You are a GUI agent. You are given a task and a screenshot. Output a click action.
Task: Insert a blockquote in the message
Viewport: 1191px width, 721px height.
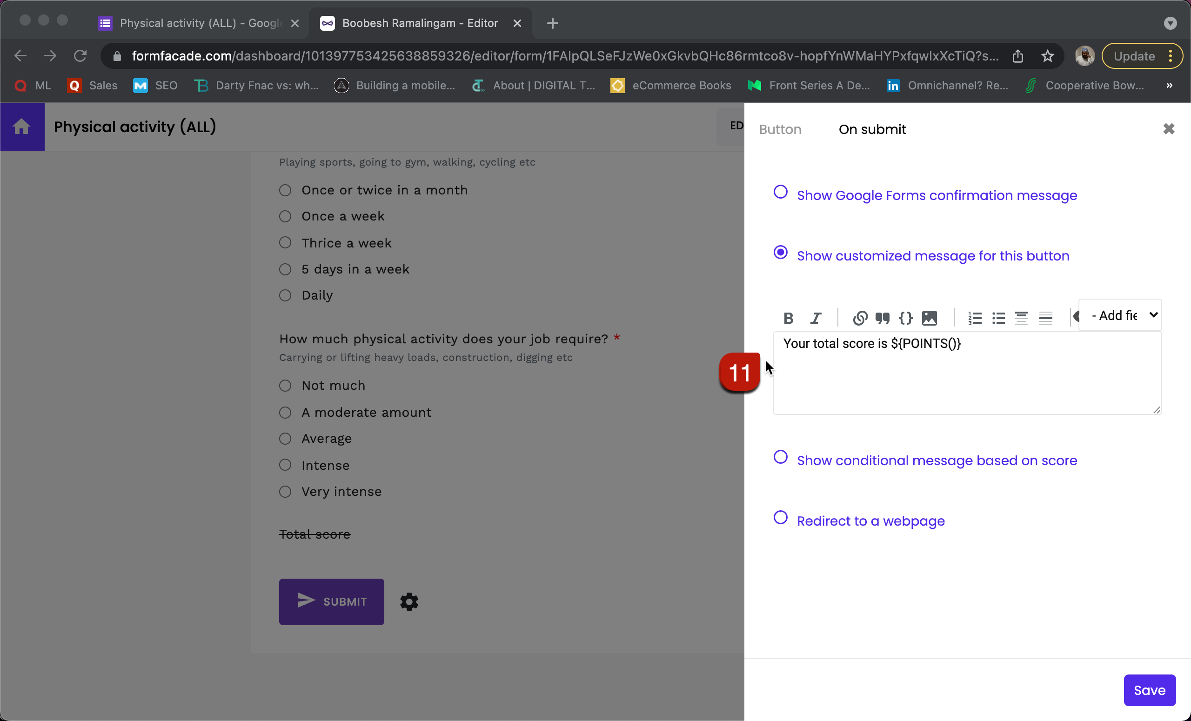point(882,318)
